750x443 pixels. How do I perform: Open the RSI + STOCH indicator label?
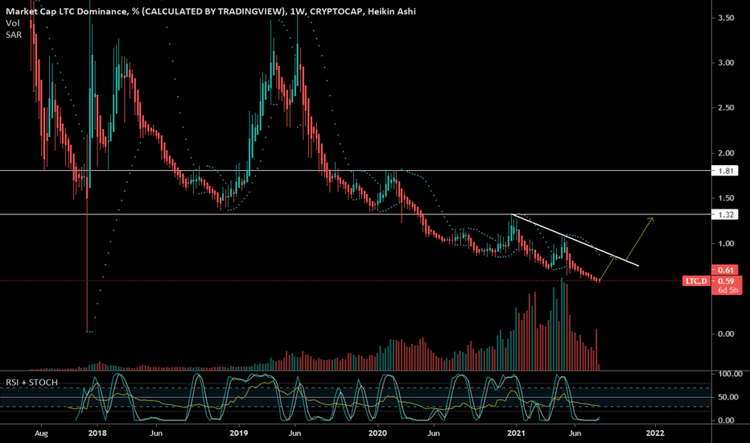[31, 382]
